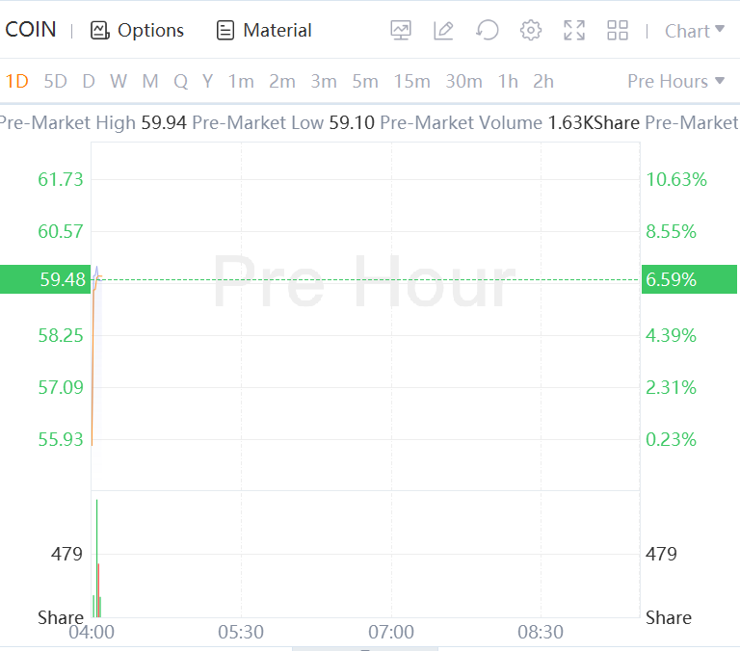Select the 15m interval
This screenshot has width=740, height=651.
[x=411, y=81]
